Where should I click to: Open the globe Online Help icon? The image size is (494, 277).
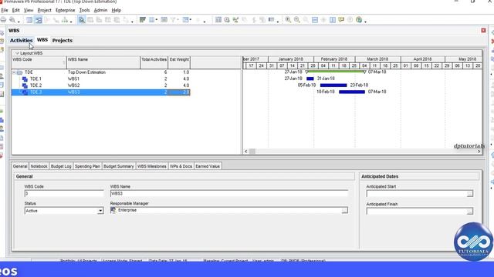359,20
